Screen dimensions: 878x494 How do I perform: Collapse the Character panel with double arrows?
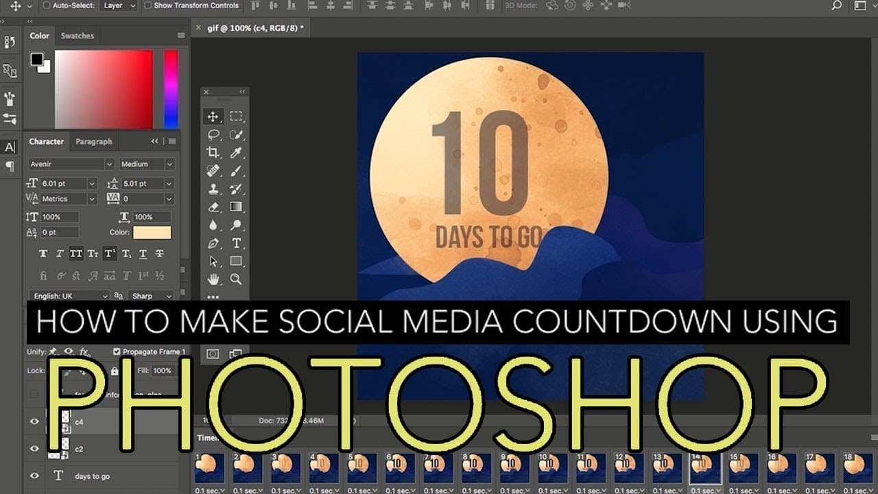click(x=155, y=141)
